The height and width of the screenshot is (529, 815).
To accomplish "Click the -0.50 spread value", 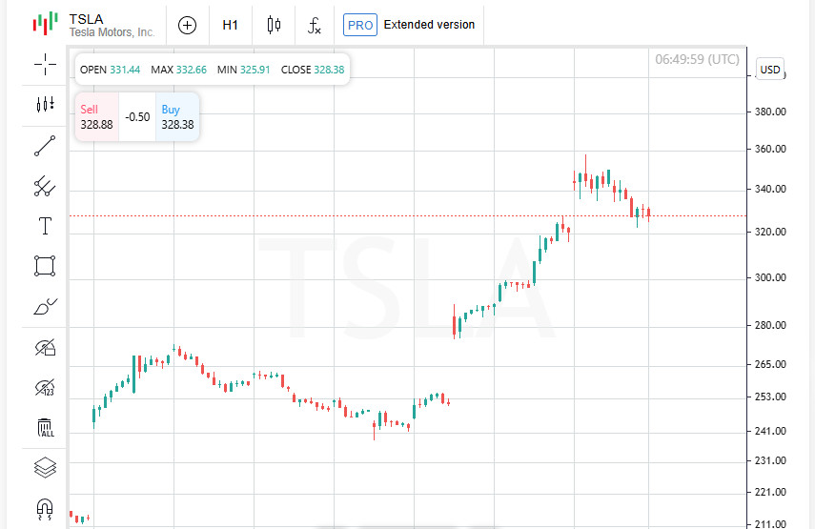I will (x=137, y=117).
